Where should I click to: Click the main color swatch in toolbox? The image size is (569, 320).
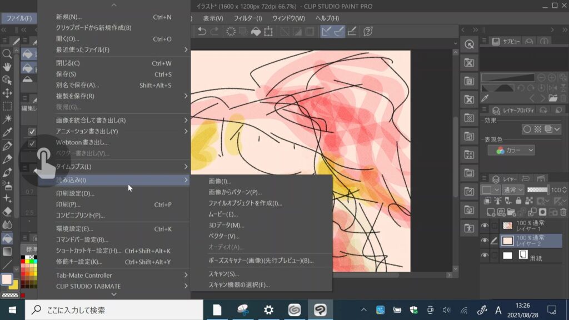(7, 279)
